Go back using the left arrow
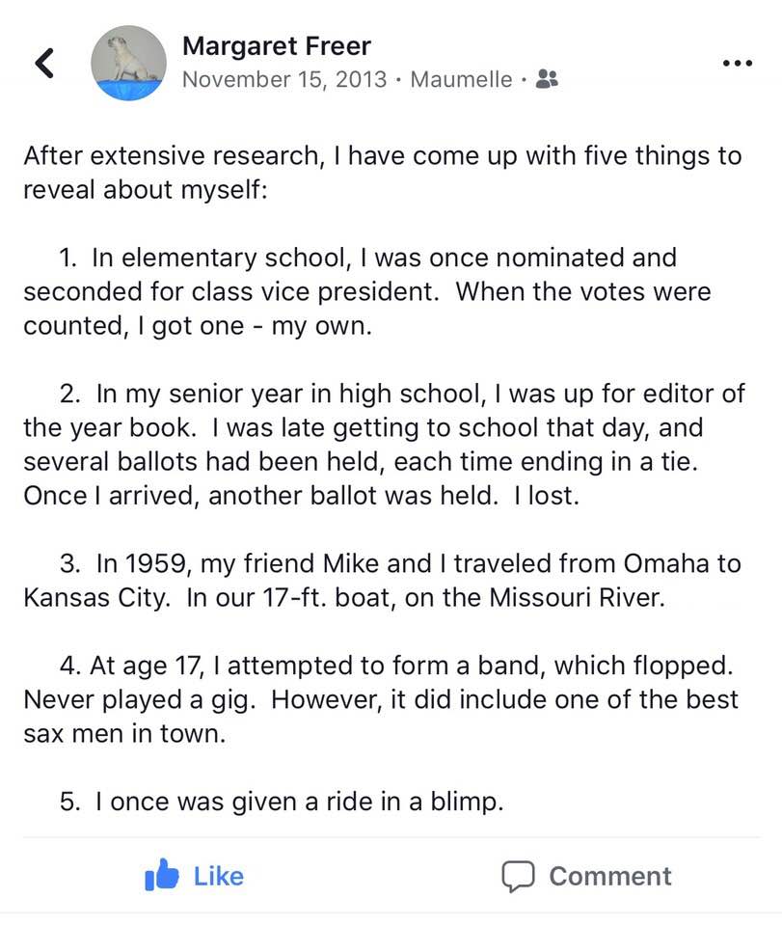Viewport: 782px width, 926px height. point(45,64)
